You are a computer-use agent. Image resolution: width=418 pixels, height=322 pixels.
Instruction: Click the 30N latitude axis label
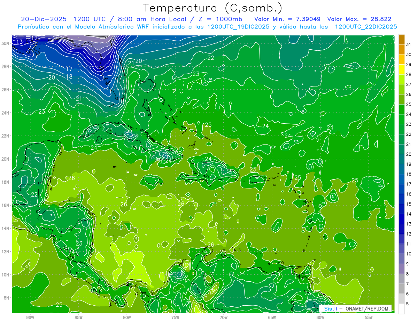[x=5, y=43]
